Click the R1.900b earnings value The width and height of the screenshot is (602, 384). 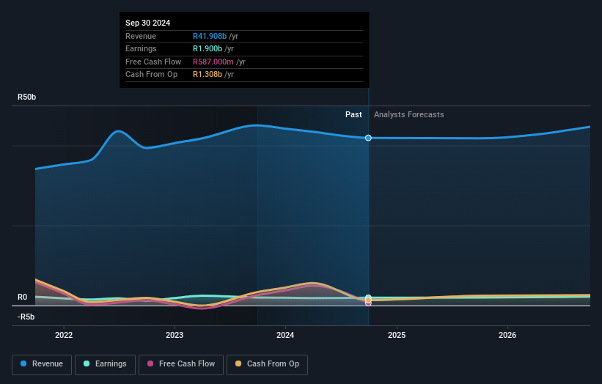pyautogui.click(x=208, y=48)
